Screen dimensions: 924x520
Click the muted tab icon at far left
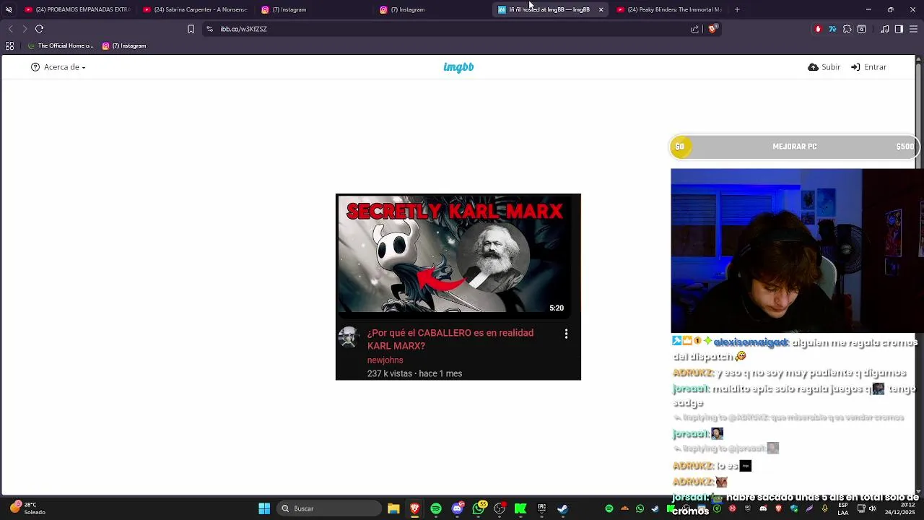(x=9, y=9)
